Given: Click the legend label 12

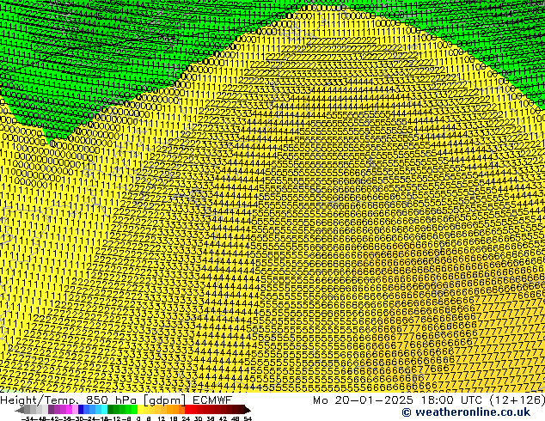Looking at the screenshot, I should coord(162,419).
